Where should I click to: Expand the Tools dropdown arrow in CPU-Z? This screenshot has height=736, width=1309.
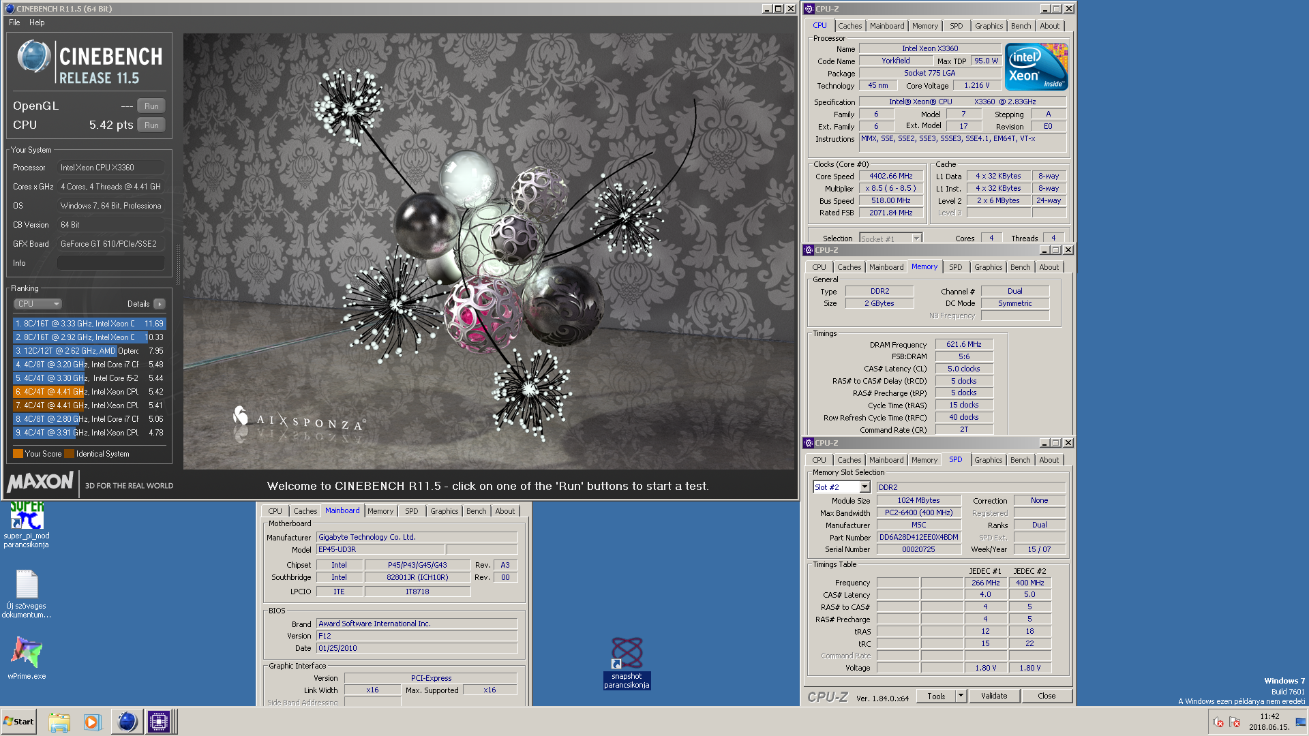tap(961, 696)
